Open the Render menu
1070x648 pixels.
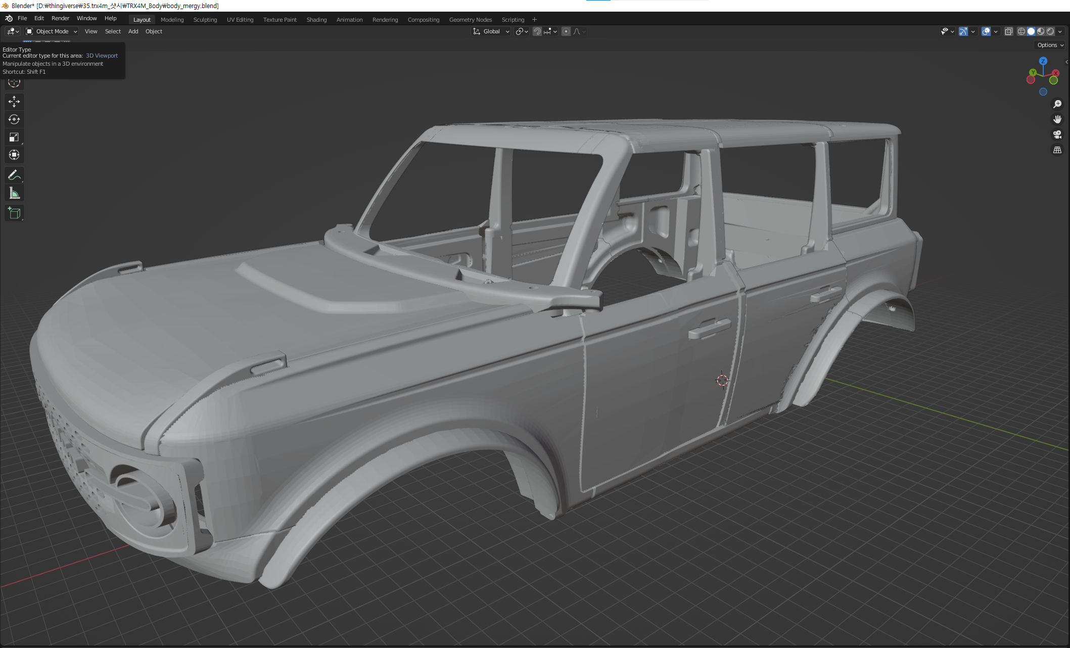pyautogui.click(x=60, y=18)
